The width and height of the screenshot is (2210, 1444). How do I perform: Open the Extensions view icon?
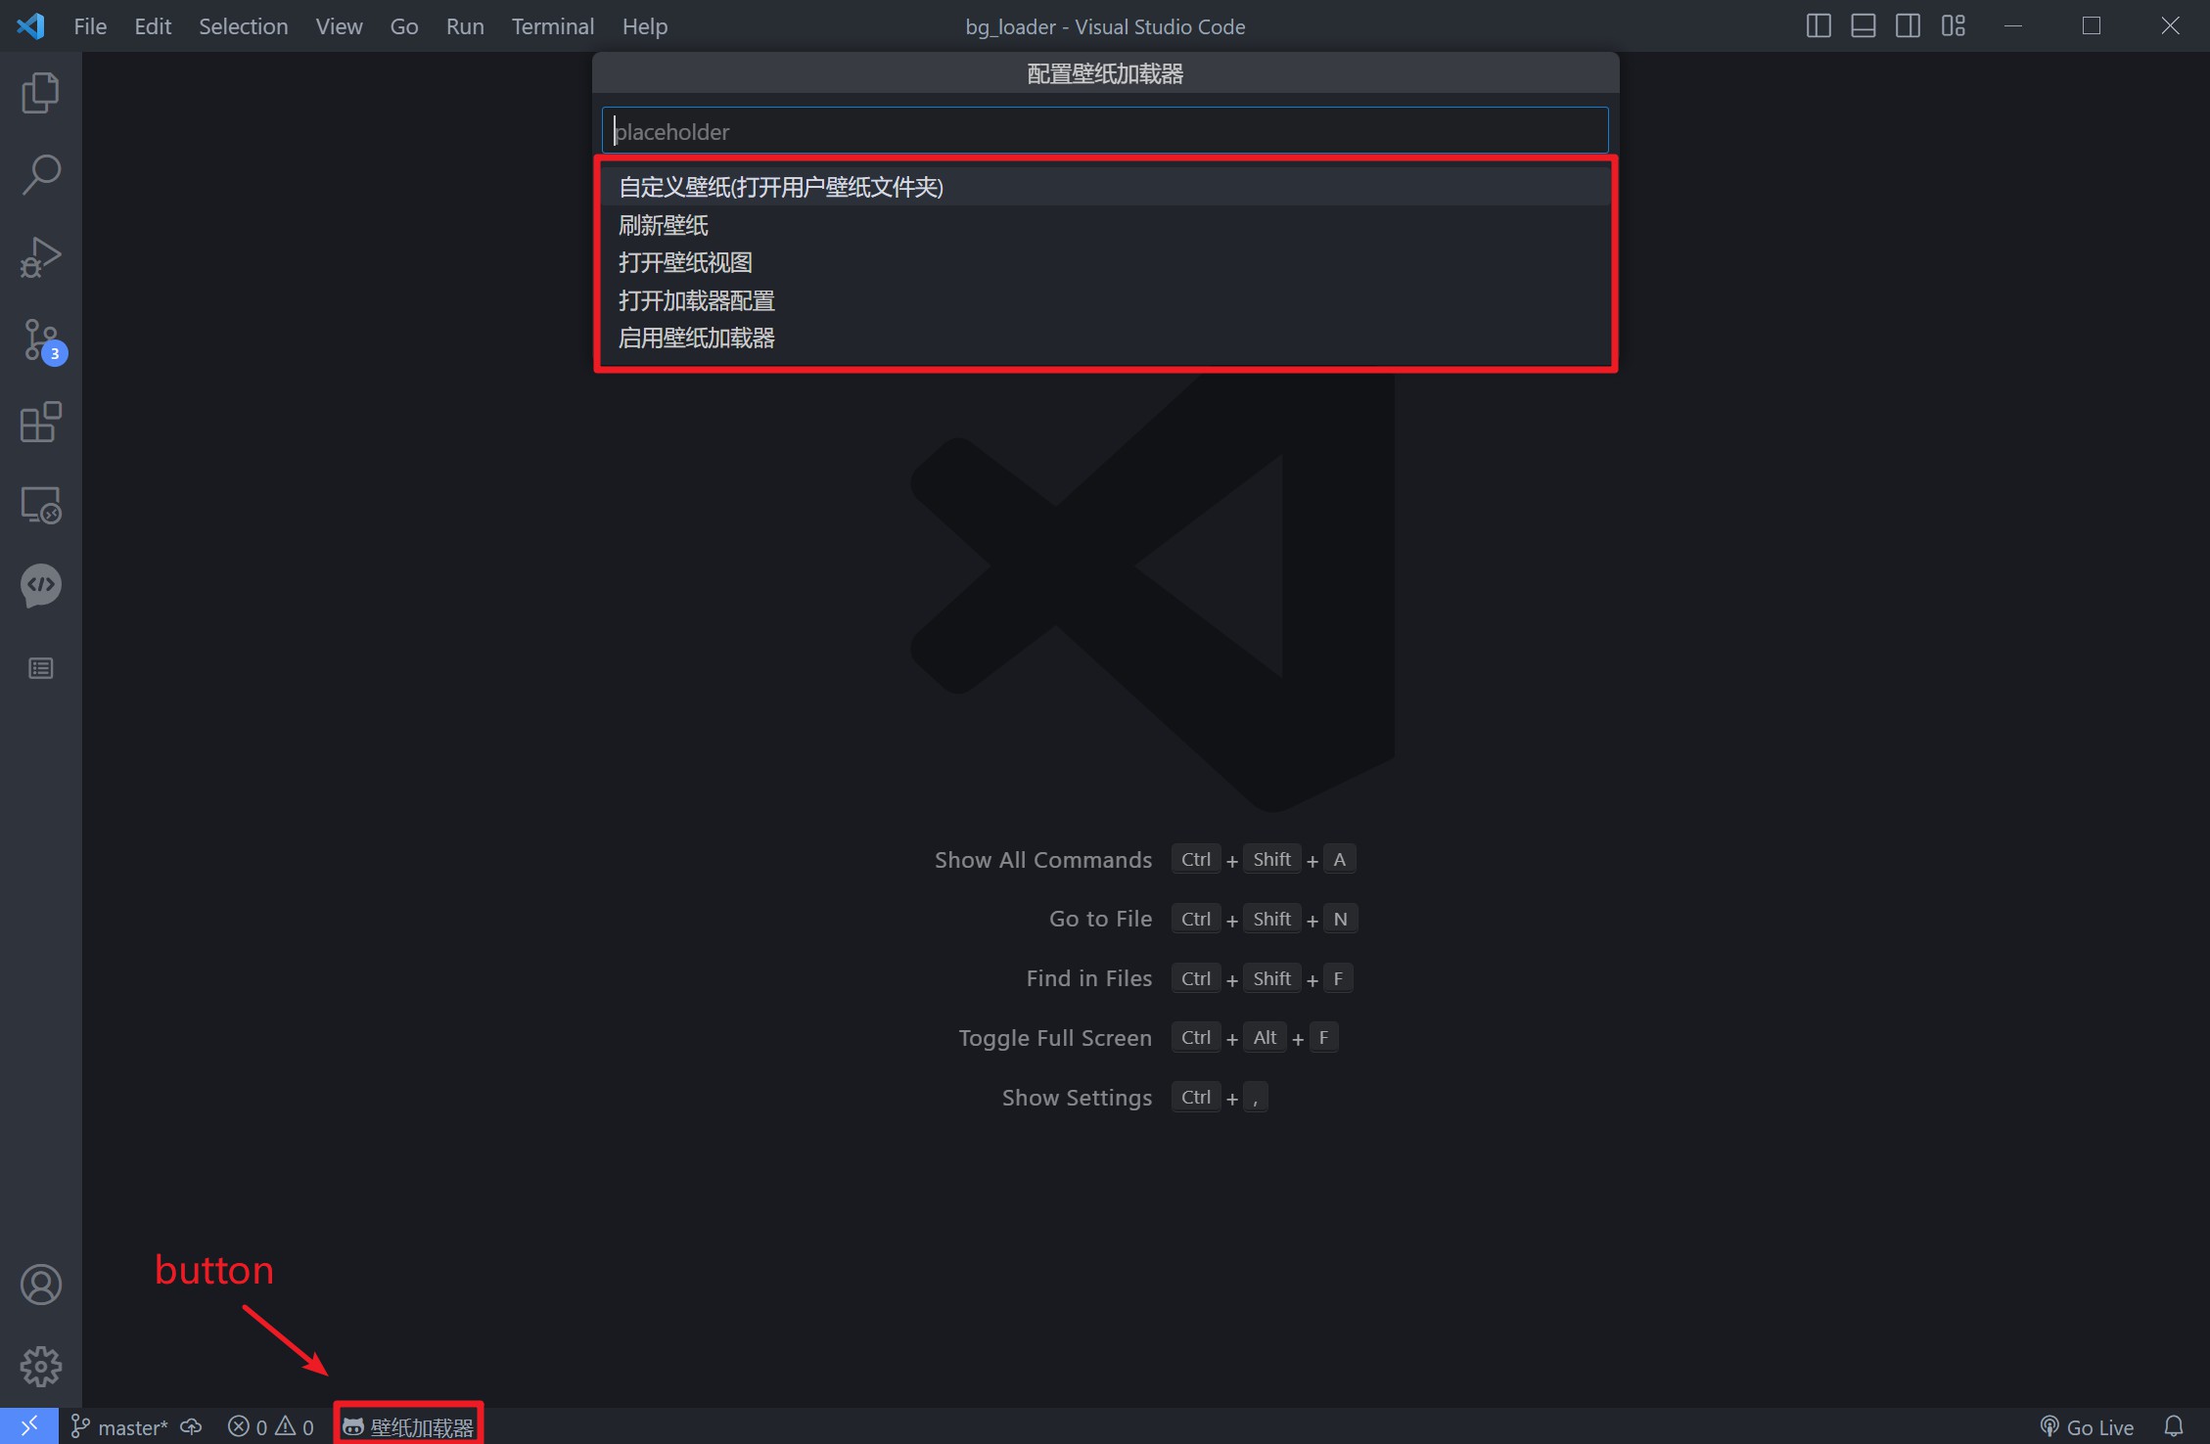[40, 423]
